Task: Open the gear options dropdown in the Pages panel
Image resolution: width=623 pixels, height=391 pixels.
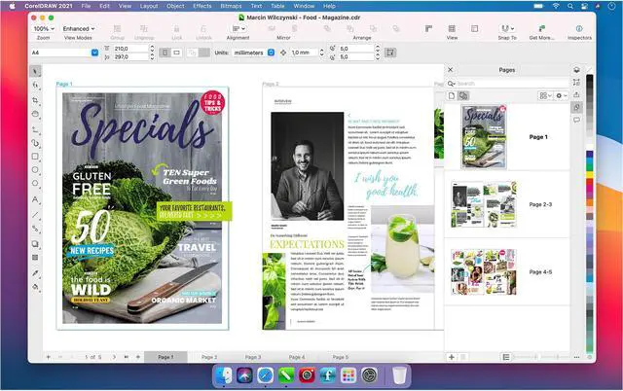Action: (561, 95)
